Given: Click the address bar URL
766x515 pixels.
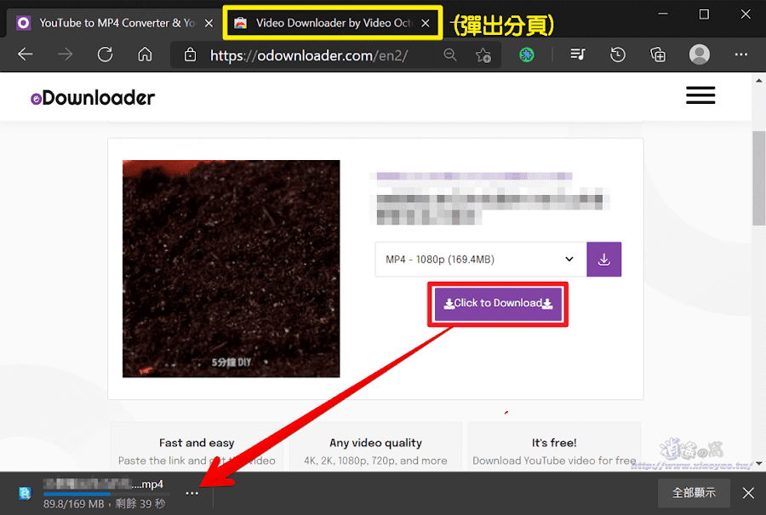Looking at the screenshot, I should 309,55.
